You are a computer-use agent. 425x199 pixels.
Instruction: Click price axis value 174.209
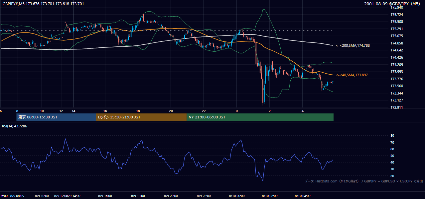[x=397, y=65]
